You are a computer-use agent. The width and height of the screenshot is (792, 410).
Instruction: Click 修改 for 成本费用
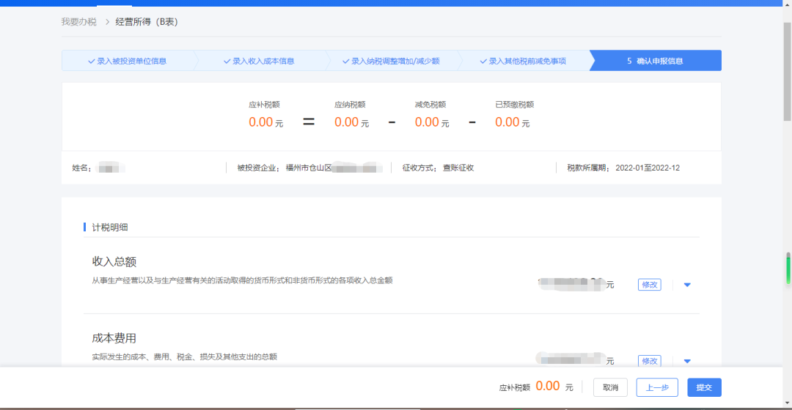(650, 361)
